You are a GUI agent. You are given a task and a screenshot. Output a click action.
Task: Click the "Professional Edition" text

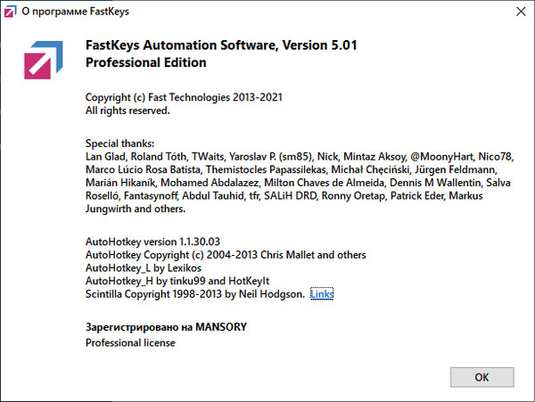145,62
